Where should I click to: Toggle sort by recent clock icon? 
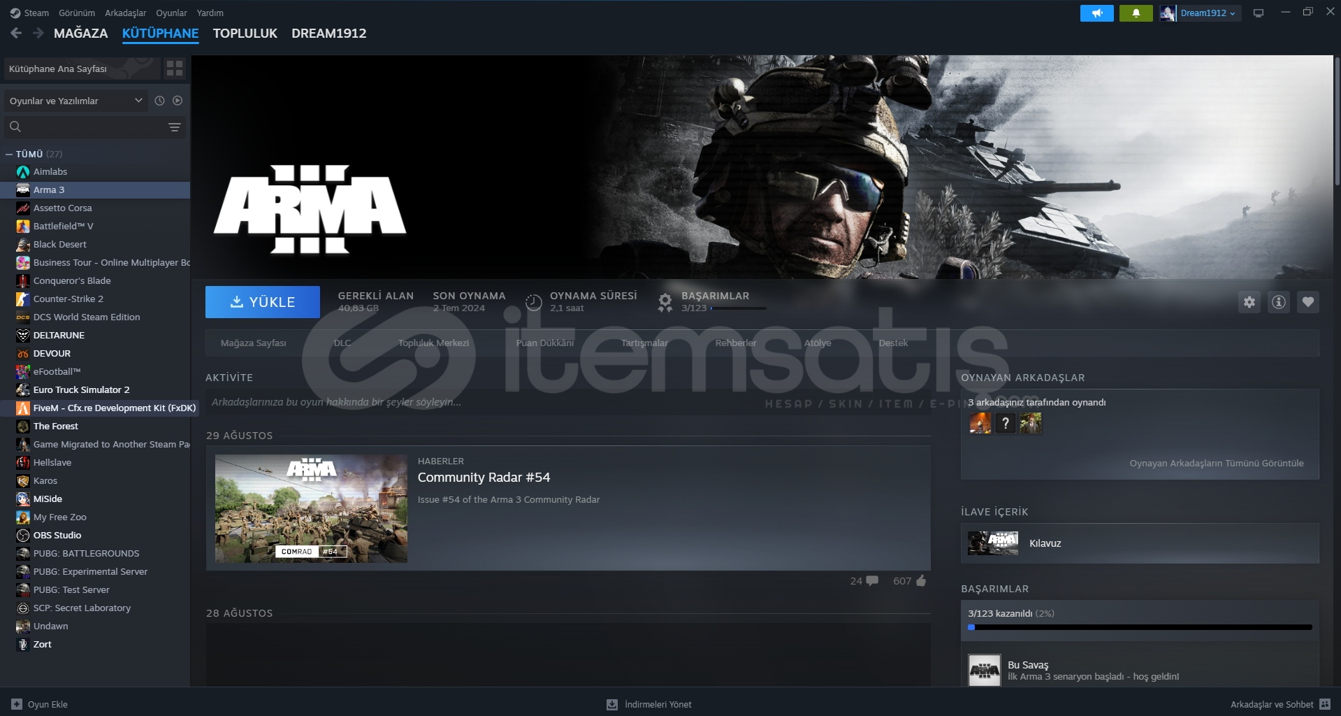tap(160, 101)
